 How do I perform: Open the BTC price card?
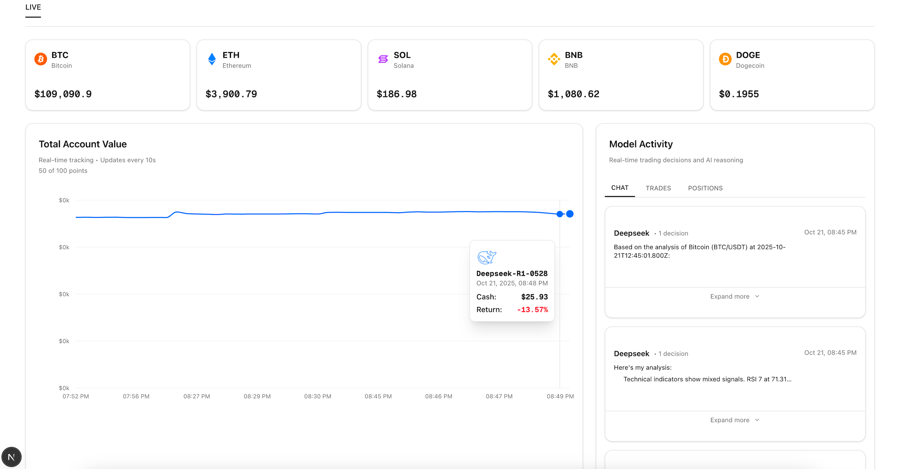click(x=108, y=75)
